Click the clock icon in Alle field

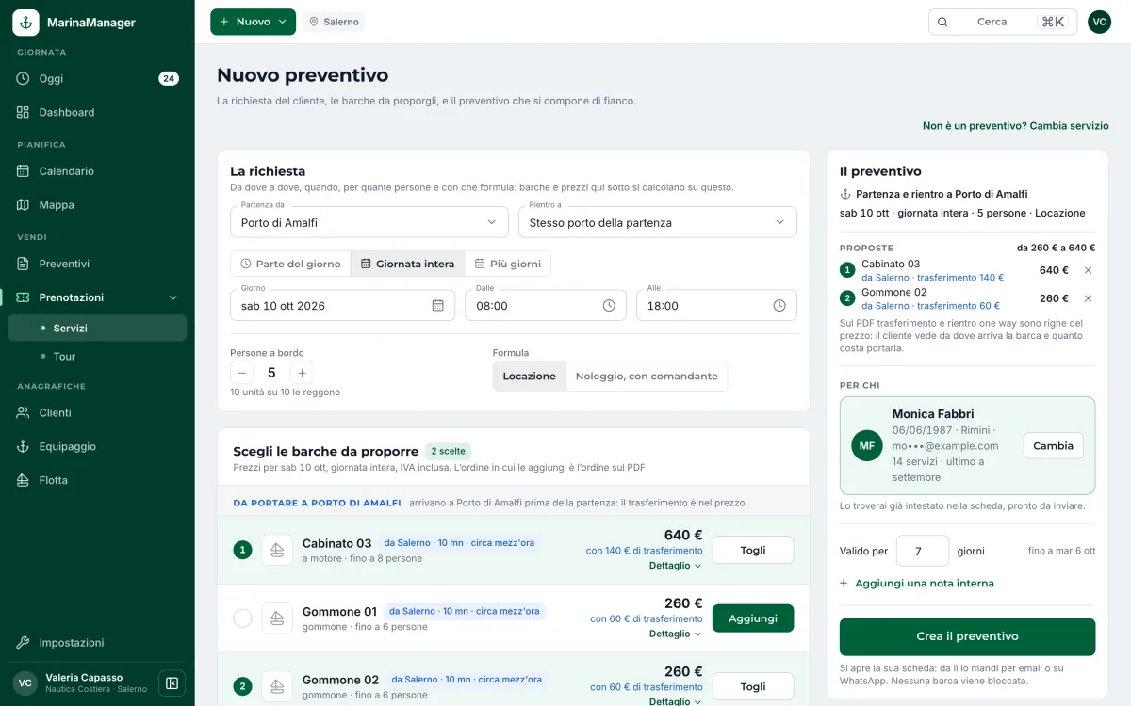(779, 305)
